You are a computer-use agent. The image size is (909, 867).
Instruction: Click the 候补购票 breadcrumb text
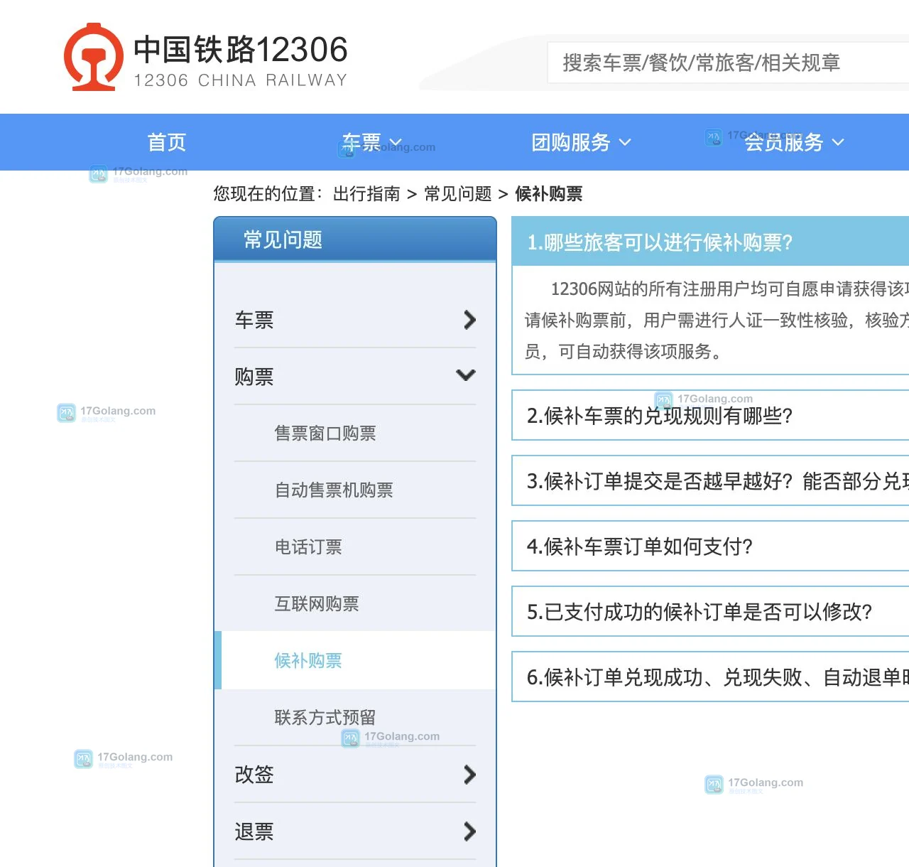pyautogui.click(x=549, y=193)
